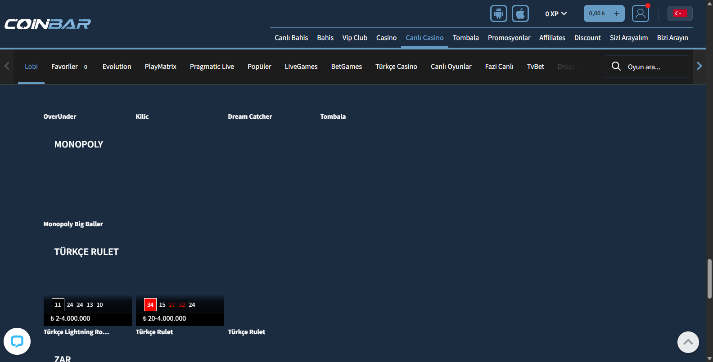Click the scroll-to-top arrow button
The height and width of the screenshot is (362, 713).
[688, 342]
